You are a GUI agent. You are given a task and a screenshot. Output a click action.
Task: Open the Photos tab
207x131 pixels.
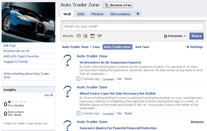pos(97,14)
